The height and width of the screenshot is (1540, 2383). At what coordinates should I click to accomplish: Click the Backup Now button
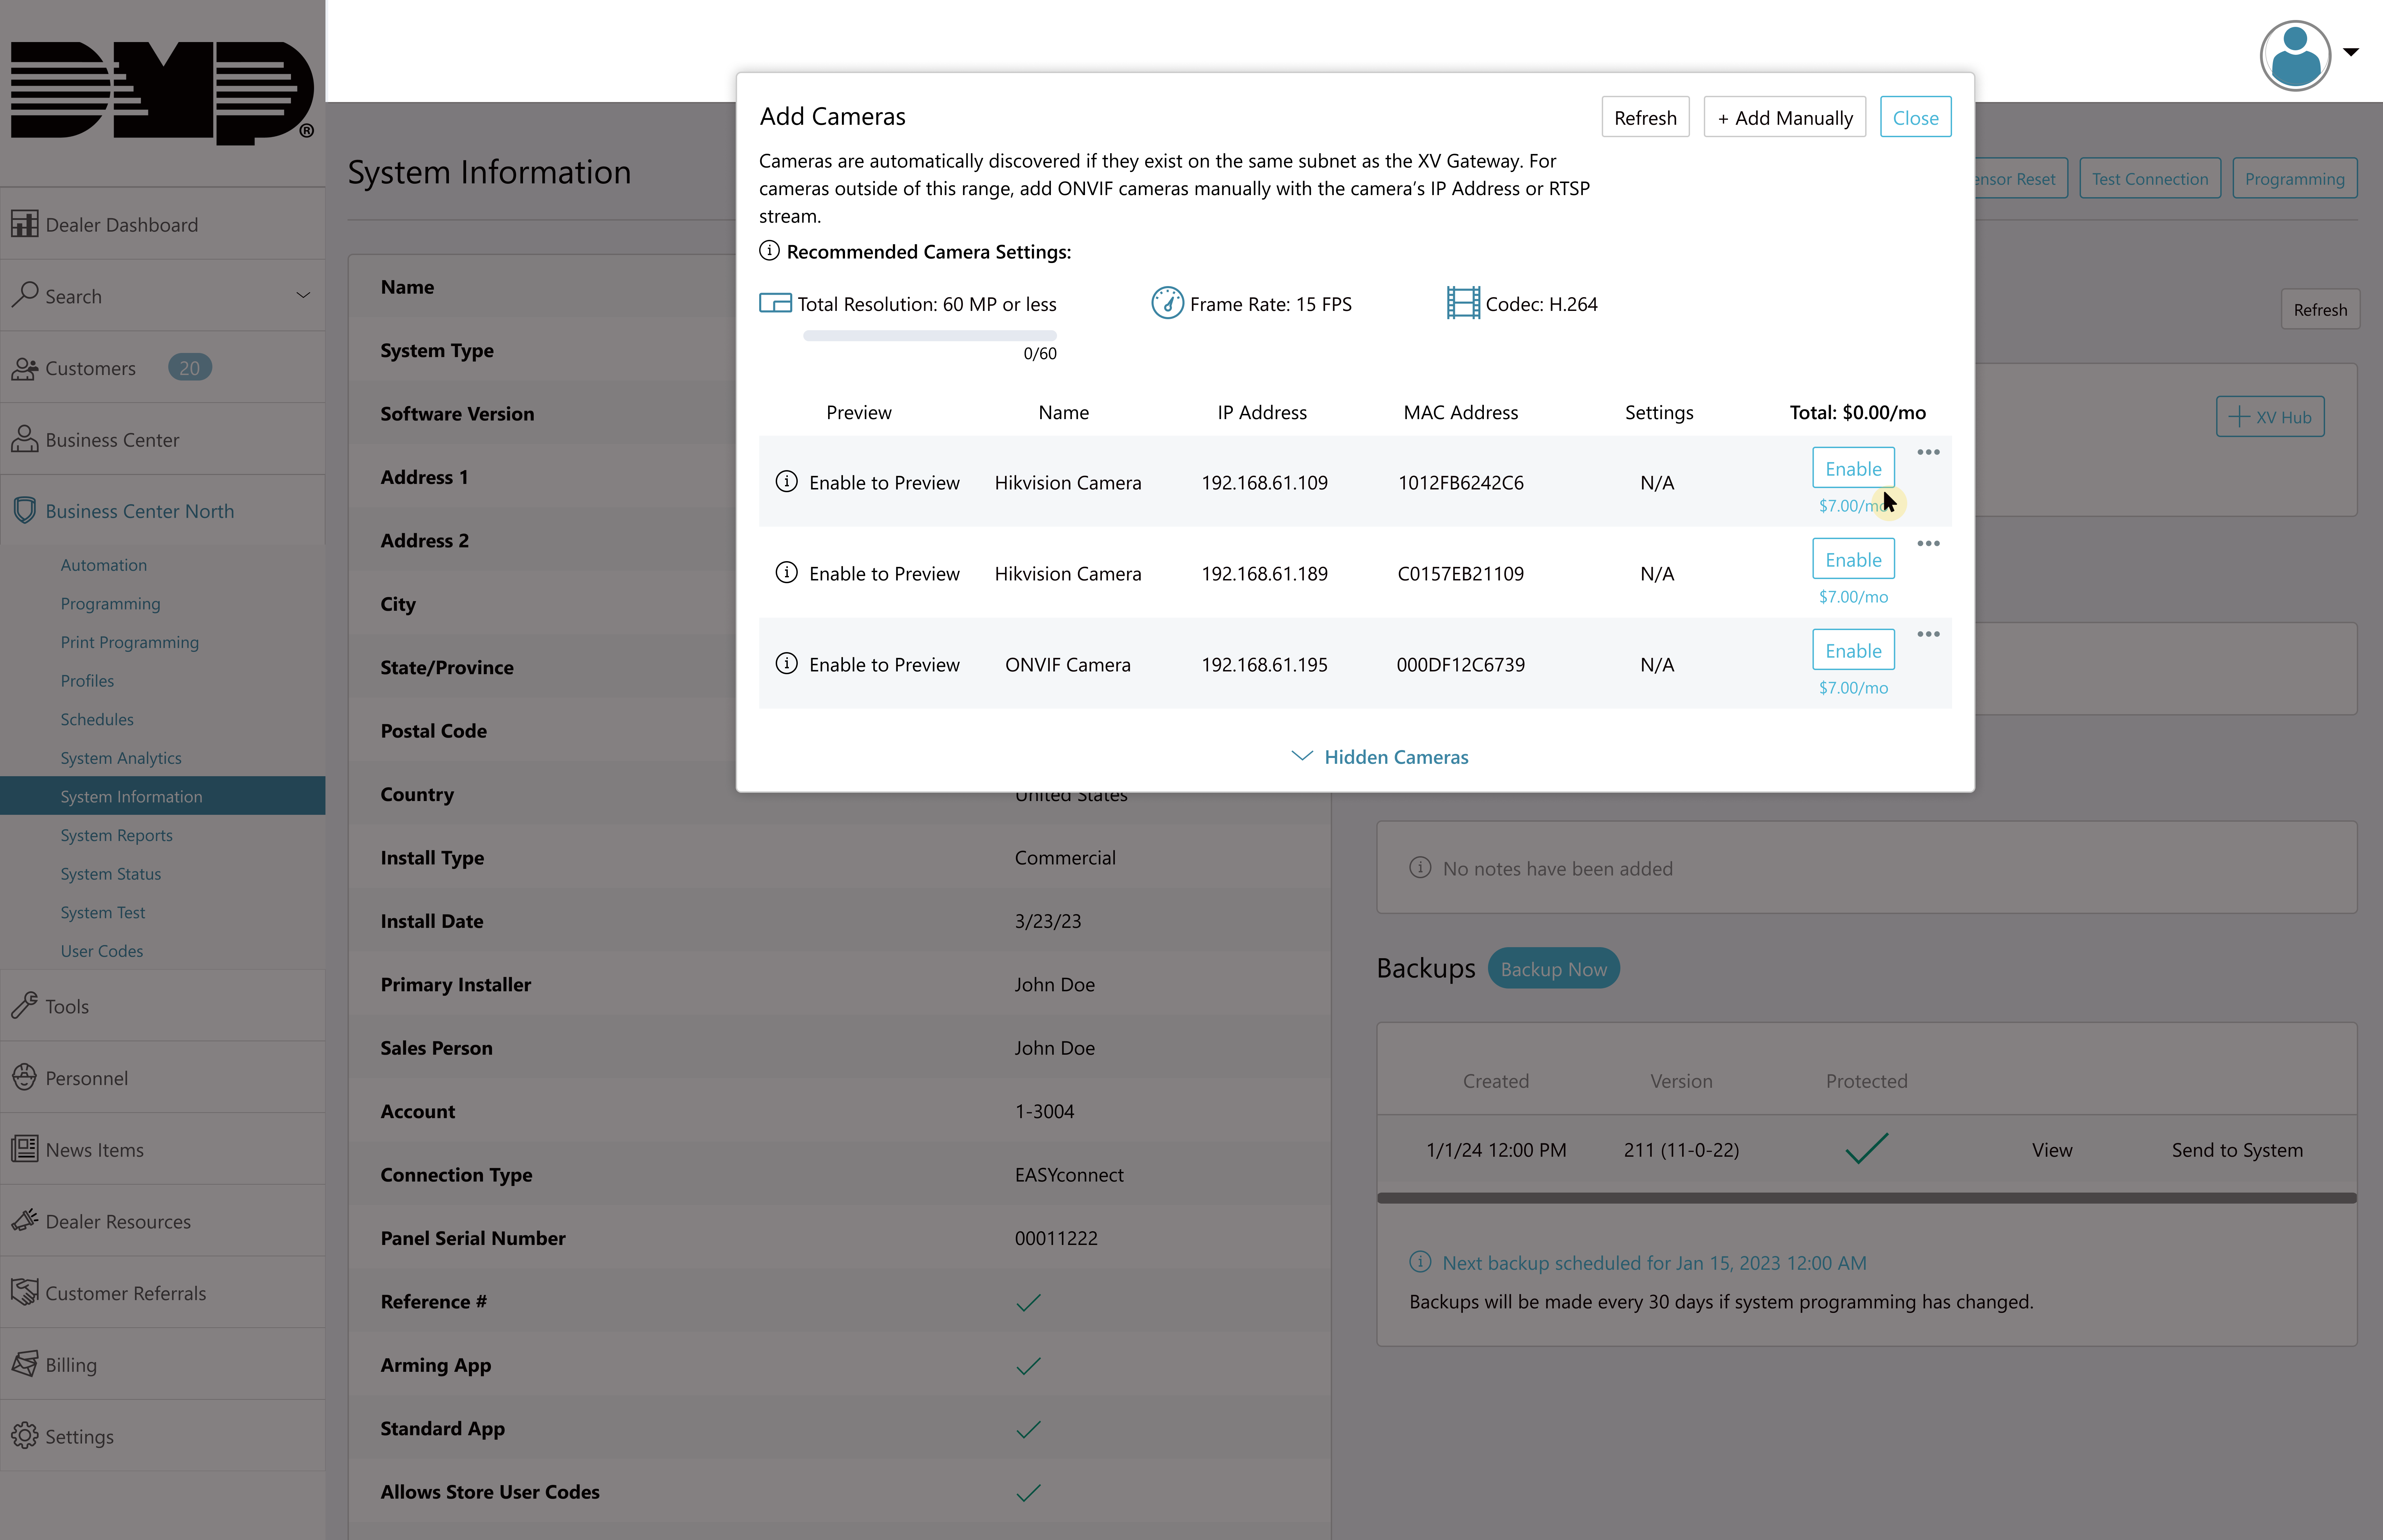pos(1553,968)
